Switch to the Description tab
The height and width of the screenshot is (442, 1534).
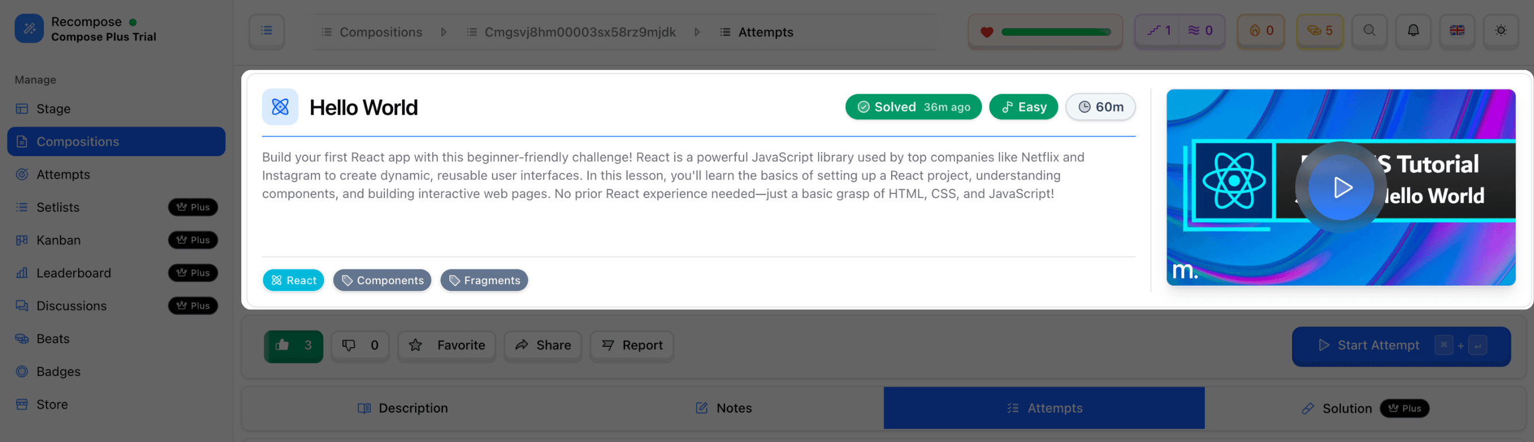pos(403,408)
